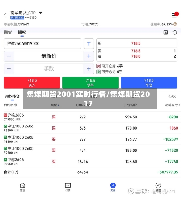This screenshot has width=181, height=197.
Task: Click the 卖 可开仓约 0手 indicator
Action: pos(110,72)
